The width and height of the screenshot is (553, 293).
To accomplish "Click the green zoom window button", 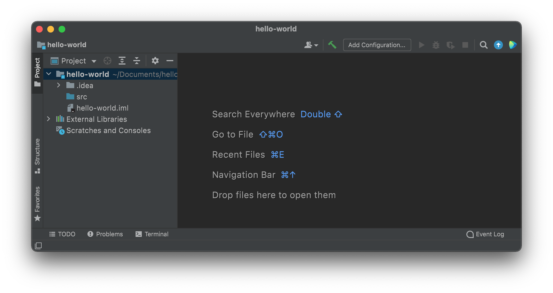I will click(62, 29).
